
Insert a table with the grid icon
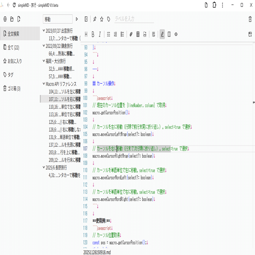coord(138,34)
